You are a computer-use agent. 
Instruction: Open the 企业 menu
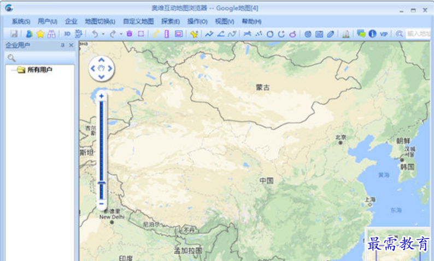coord(71,21)
